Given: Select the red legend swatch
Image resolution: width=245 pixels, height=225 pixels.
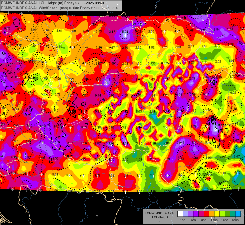Looking at the screenshot, I should coord(206,214).
